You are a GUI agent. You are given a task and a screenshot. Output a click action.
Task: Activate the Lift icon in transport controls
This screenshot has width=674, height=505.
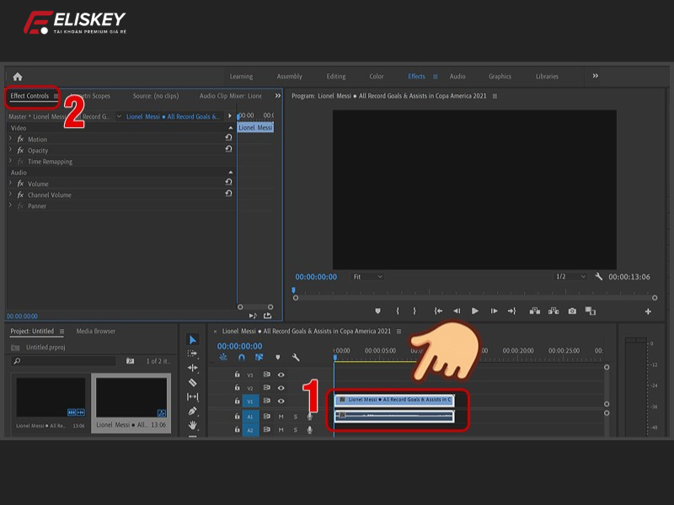(x=535, y=311)
